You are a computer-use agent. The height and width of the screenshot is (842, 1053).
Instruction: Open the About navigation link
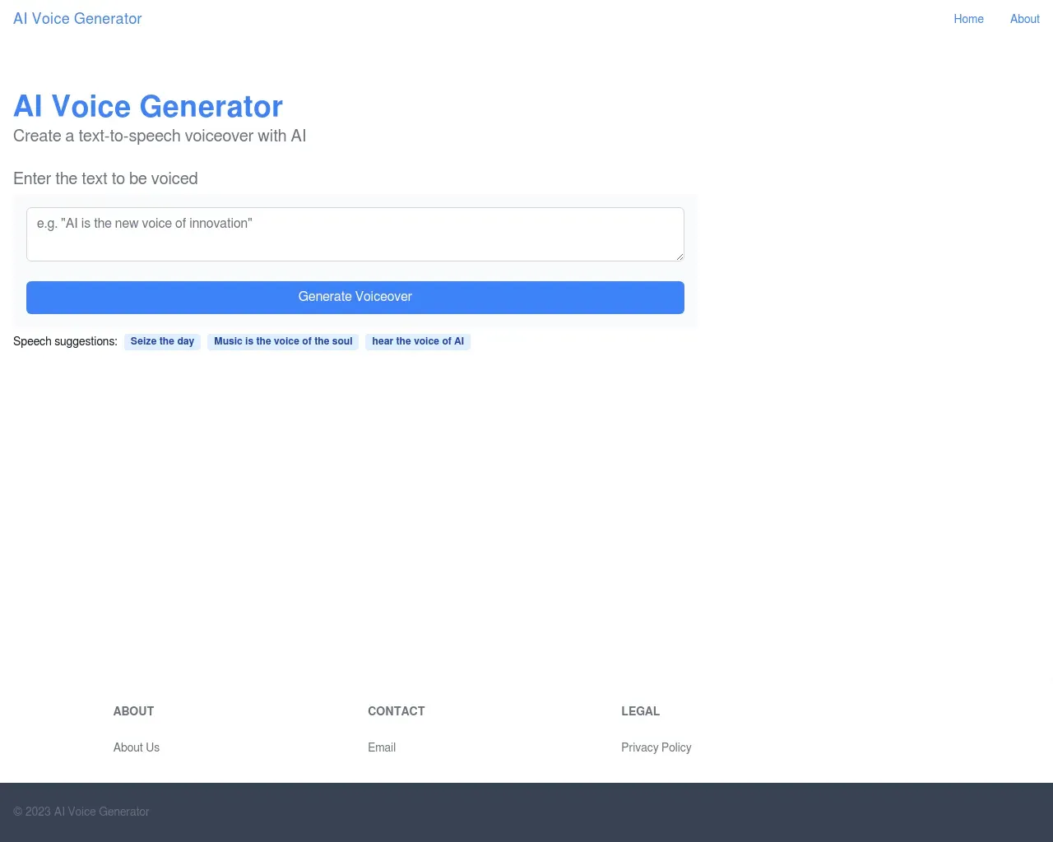(1025, 19)
